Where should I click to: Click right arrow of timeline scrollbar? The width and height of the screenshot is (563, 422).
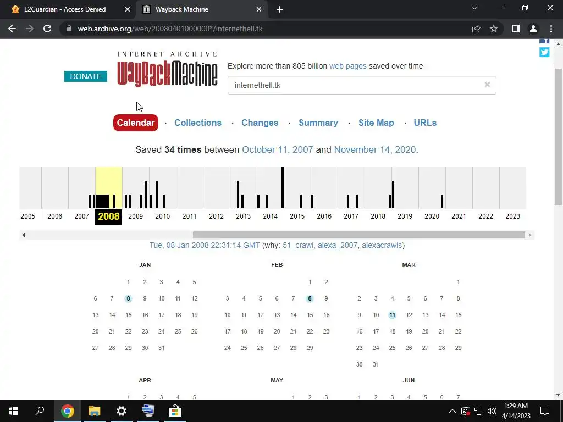[x=529, y=235]
